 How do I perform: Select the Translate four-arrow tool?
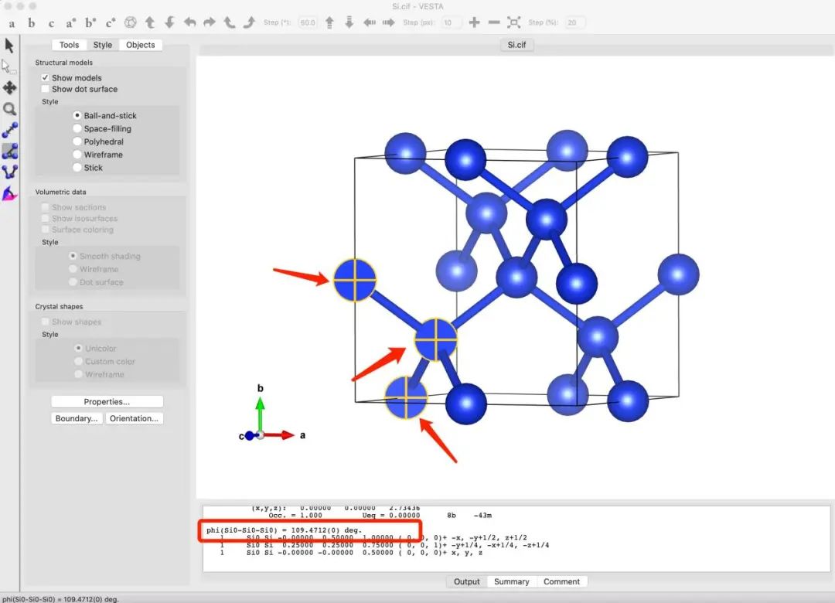[x=9, y=88]
